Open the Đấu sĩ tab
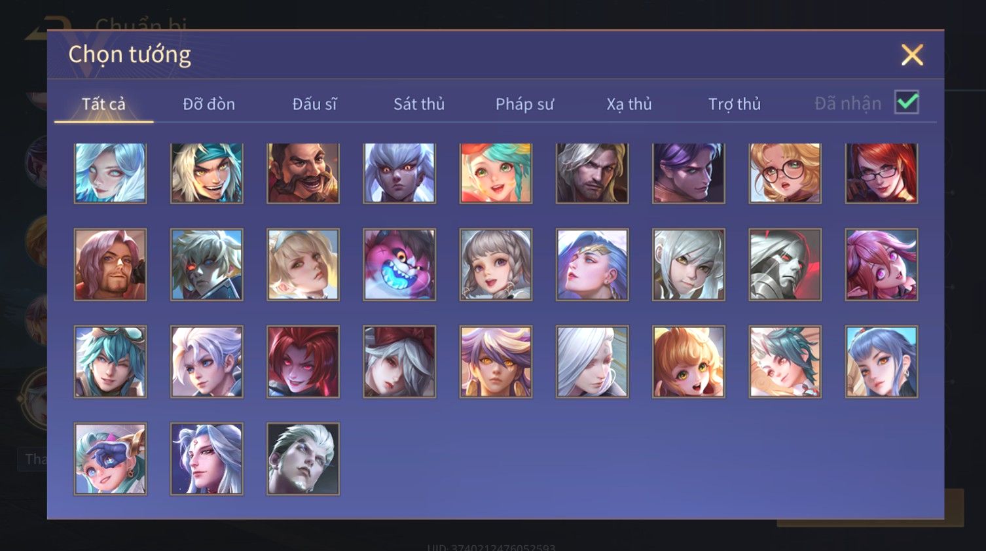The width and height of the screenshot is (986, 551). pos(314,104)
